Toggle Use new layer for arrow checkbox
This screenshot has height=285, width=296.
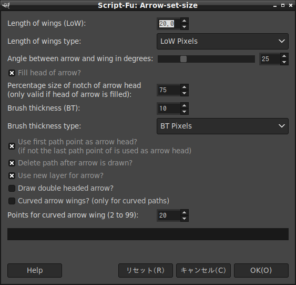[x=12, y=176]
